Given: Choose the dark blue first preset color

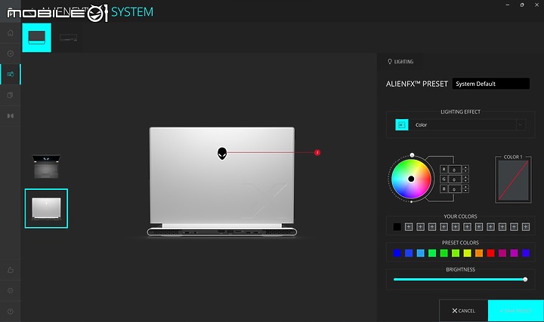Looking at the screenshot, I should [x=397, y=253].
